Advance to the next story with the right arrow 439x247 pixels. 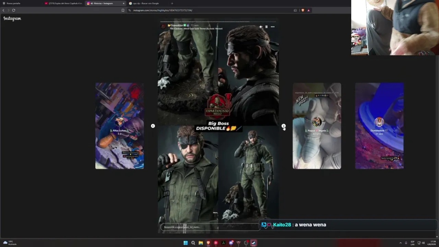pos(284,126)
